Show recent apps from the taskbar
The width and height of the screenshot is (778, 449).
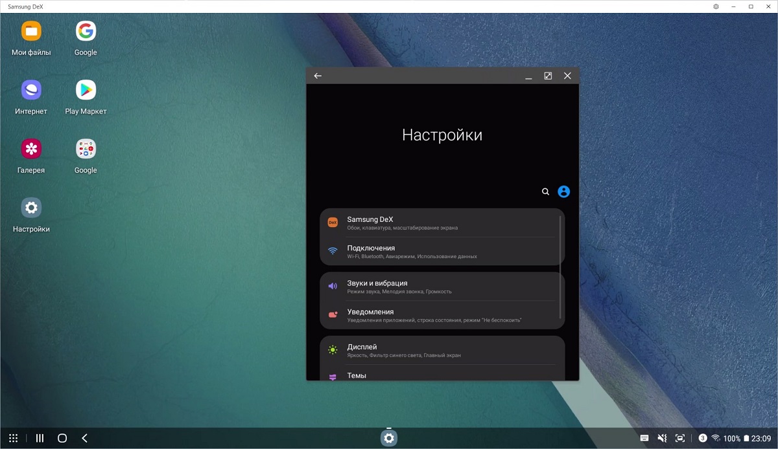pos(40,438)
